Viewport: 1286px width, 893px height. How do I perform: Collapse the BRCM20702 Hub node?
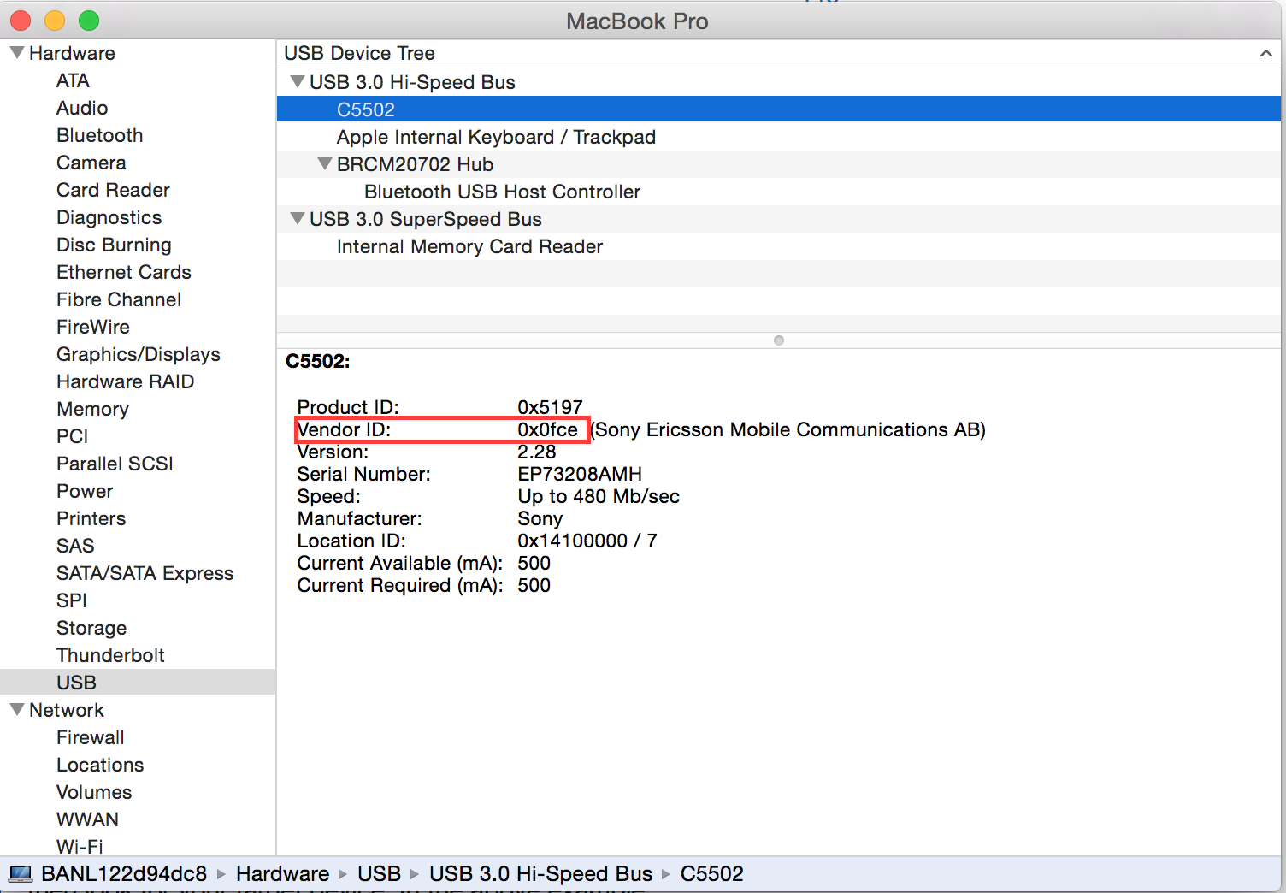(324, 164)
